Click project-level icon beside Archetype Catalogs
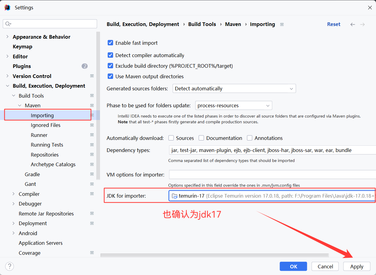 point(92,164)
